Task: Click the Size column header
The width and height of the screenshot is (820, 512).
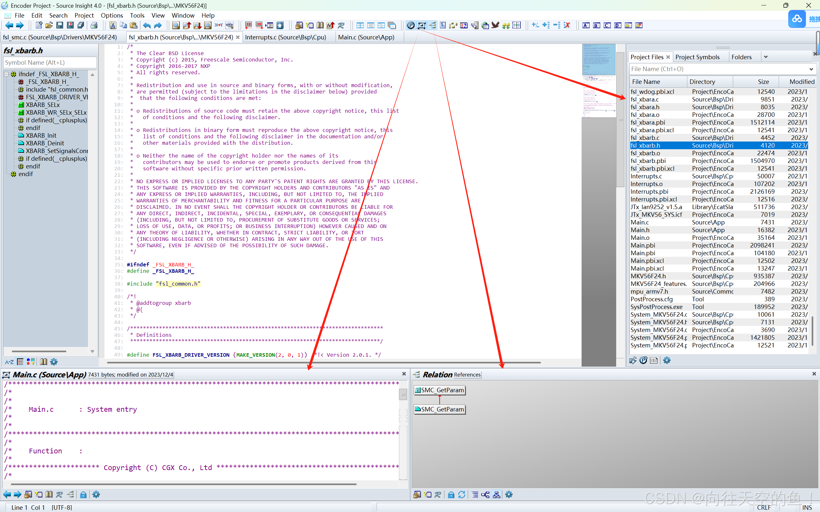Action: pyautogui.click(x=756, y=82)
